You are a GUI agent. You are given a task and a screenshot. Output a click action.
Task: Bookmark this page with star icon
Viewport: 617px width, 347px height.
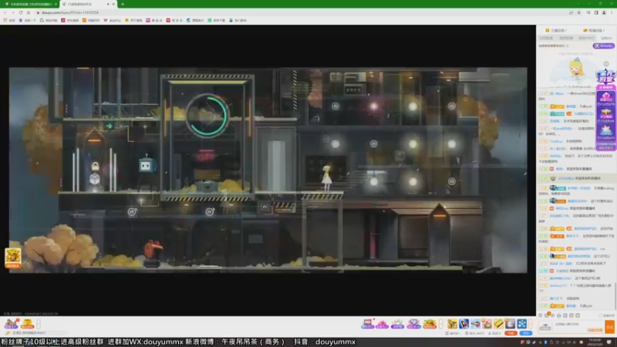pyautogui.click(x=579, y=12)
